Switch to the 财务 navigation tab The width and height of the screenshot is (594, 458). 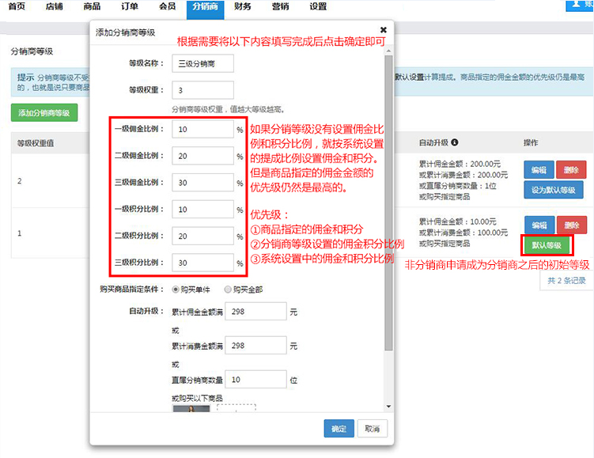243,6
